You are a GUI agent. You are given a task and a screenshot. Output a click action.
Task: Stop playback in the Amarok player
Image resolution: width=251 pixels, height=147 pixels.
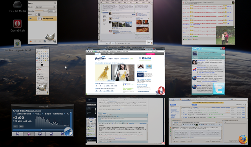pos(51,134)
